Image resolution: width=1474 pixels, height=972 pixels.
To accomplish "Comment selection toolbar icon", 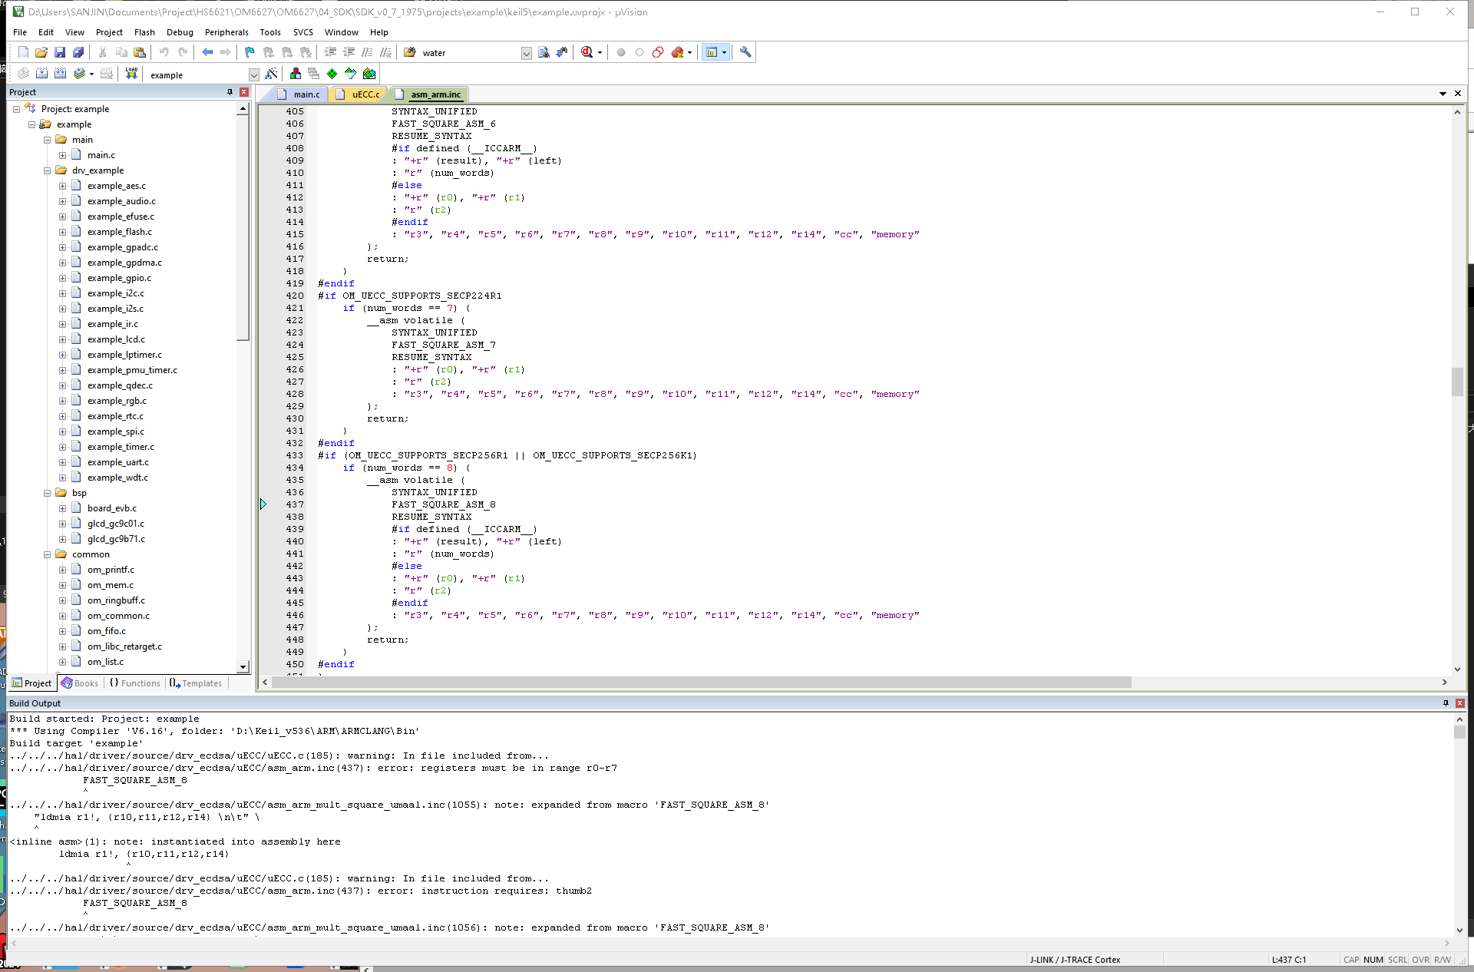I will coord(367,52).
